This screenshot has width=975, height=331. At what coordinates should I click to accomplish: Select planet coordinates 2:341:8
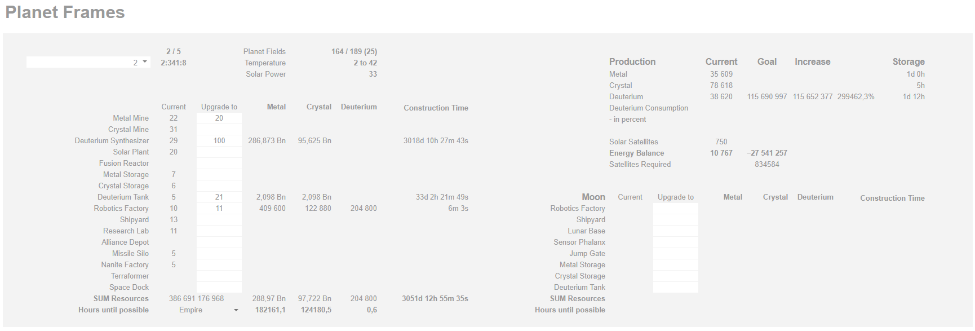click(x=174, y=63)
